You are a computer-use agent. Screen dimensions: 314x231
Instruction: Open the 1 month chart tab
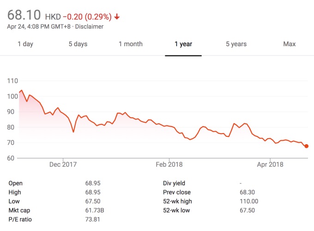click(131, 44)
